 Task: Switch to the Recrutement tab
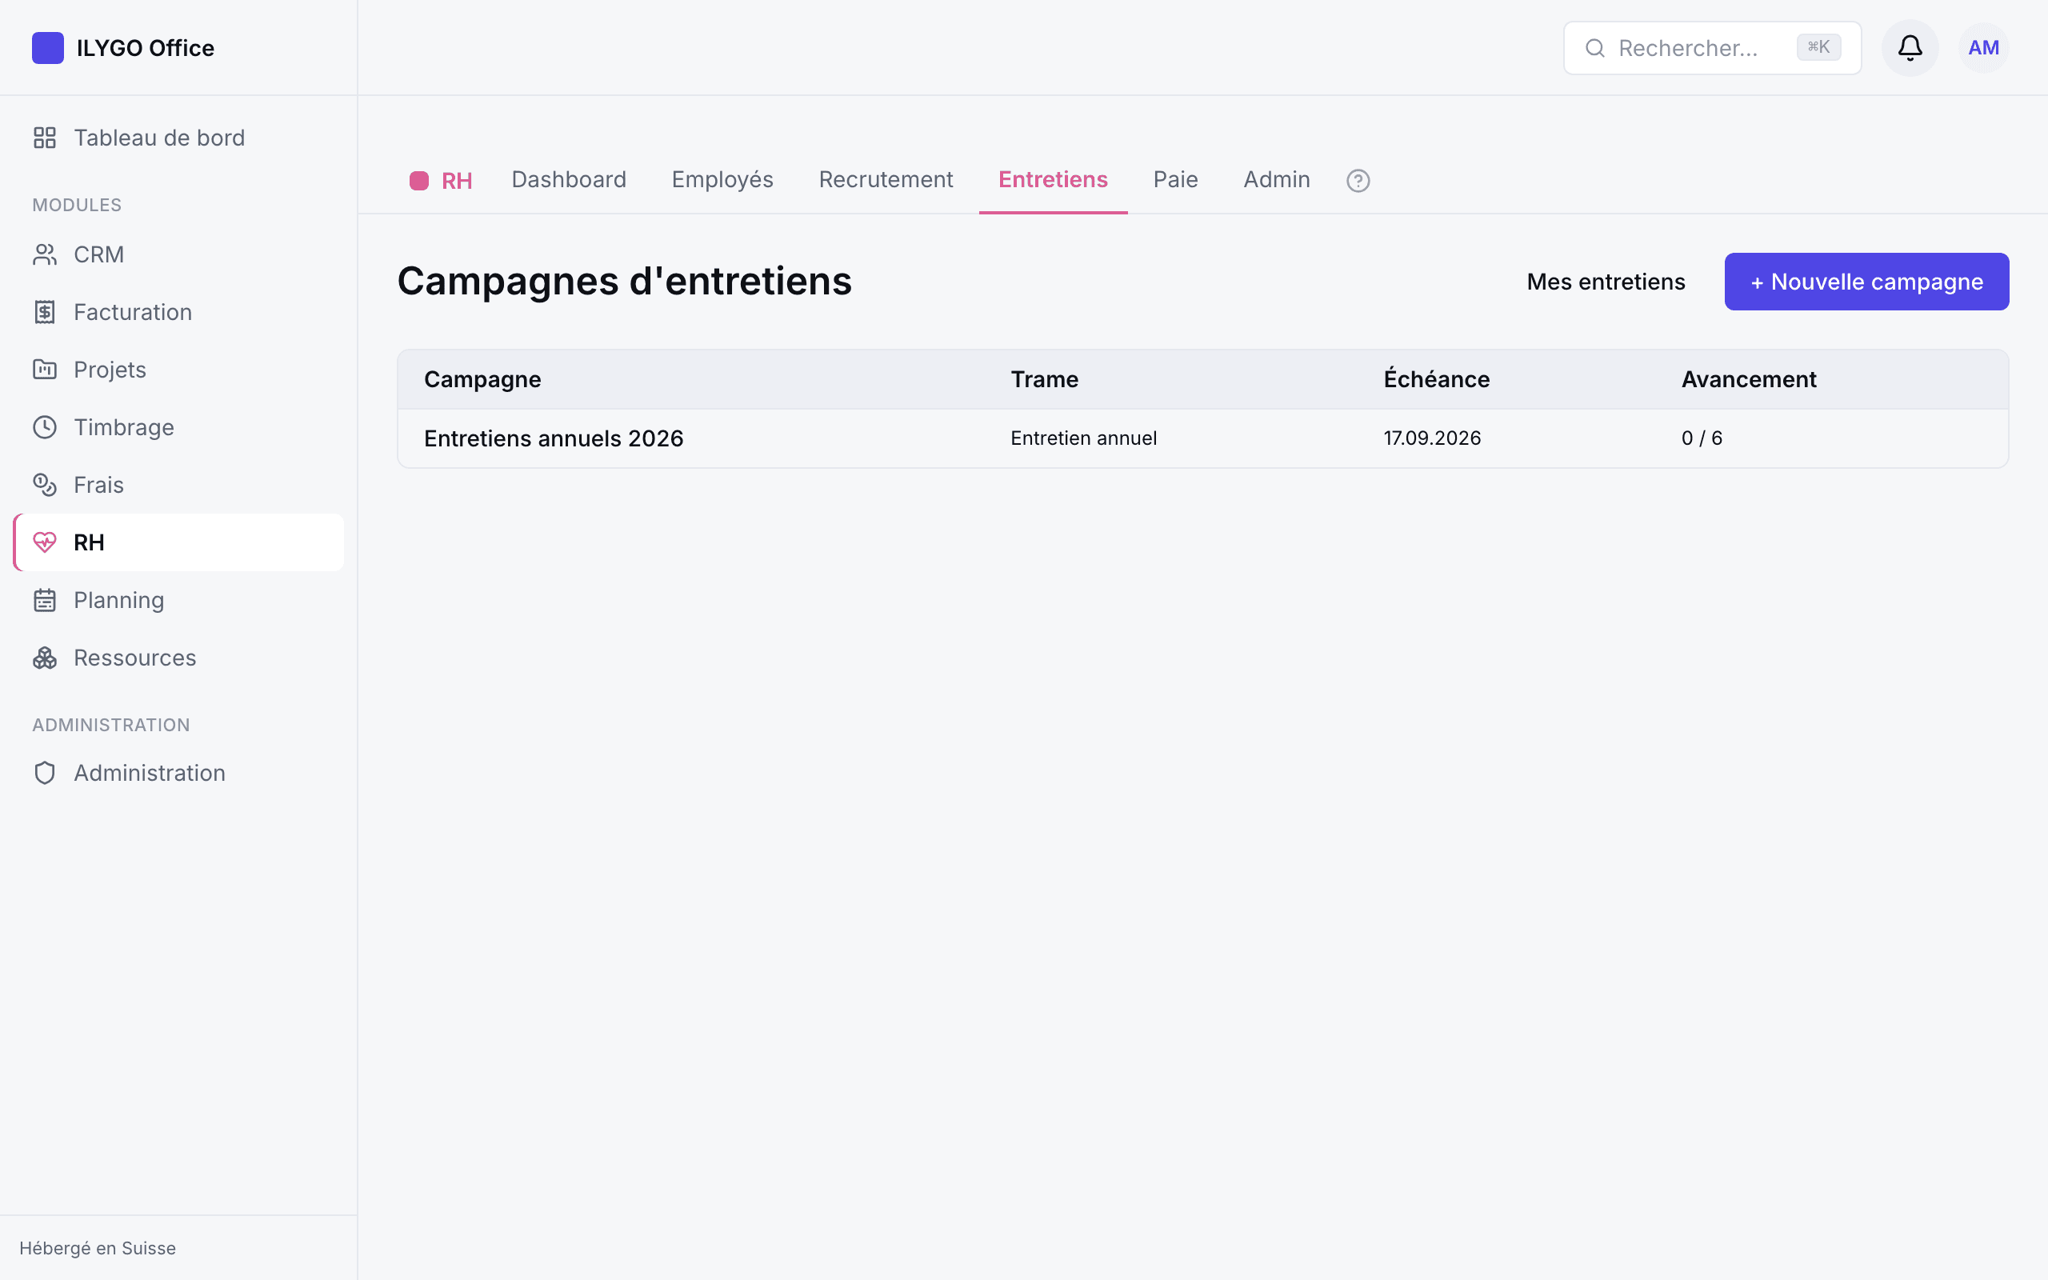pos(886,179)
